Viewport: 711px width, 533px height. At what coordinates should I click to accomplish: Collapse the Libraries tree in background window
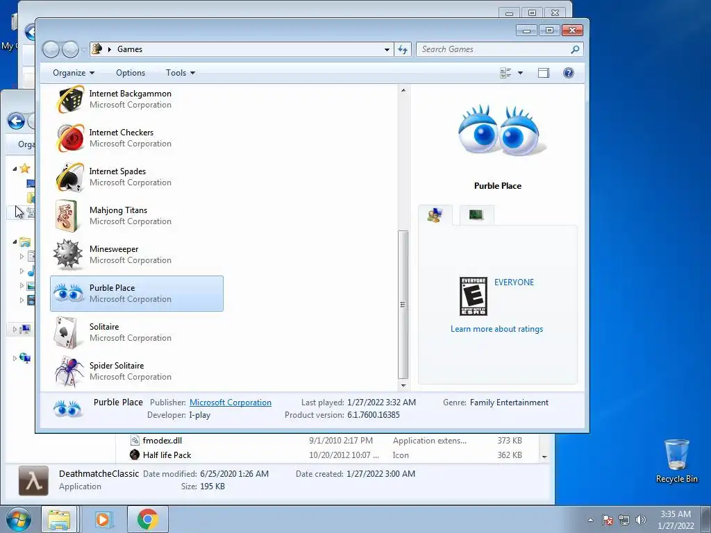15,242
